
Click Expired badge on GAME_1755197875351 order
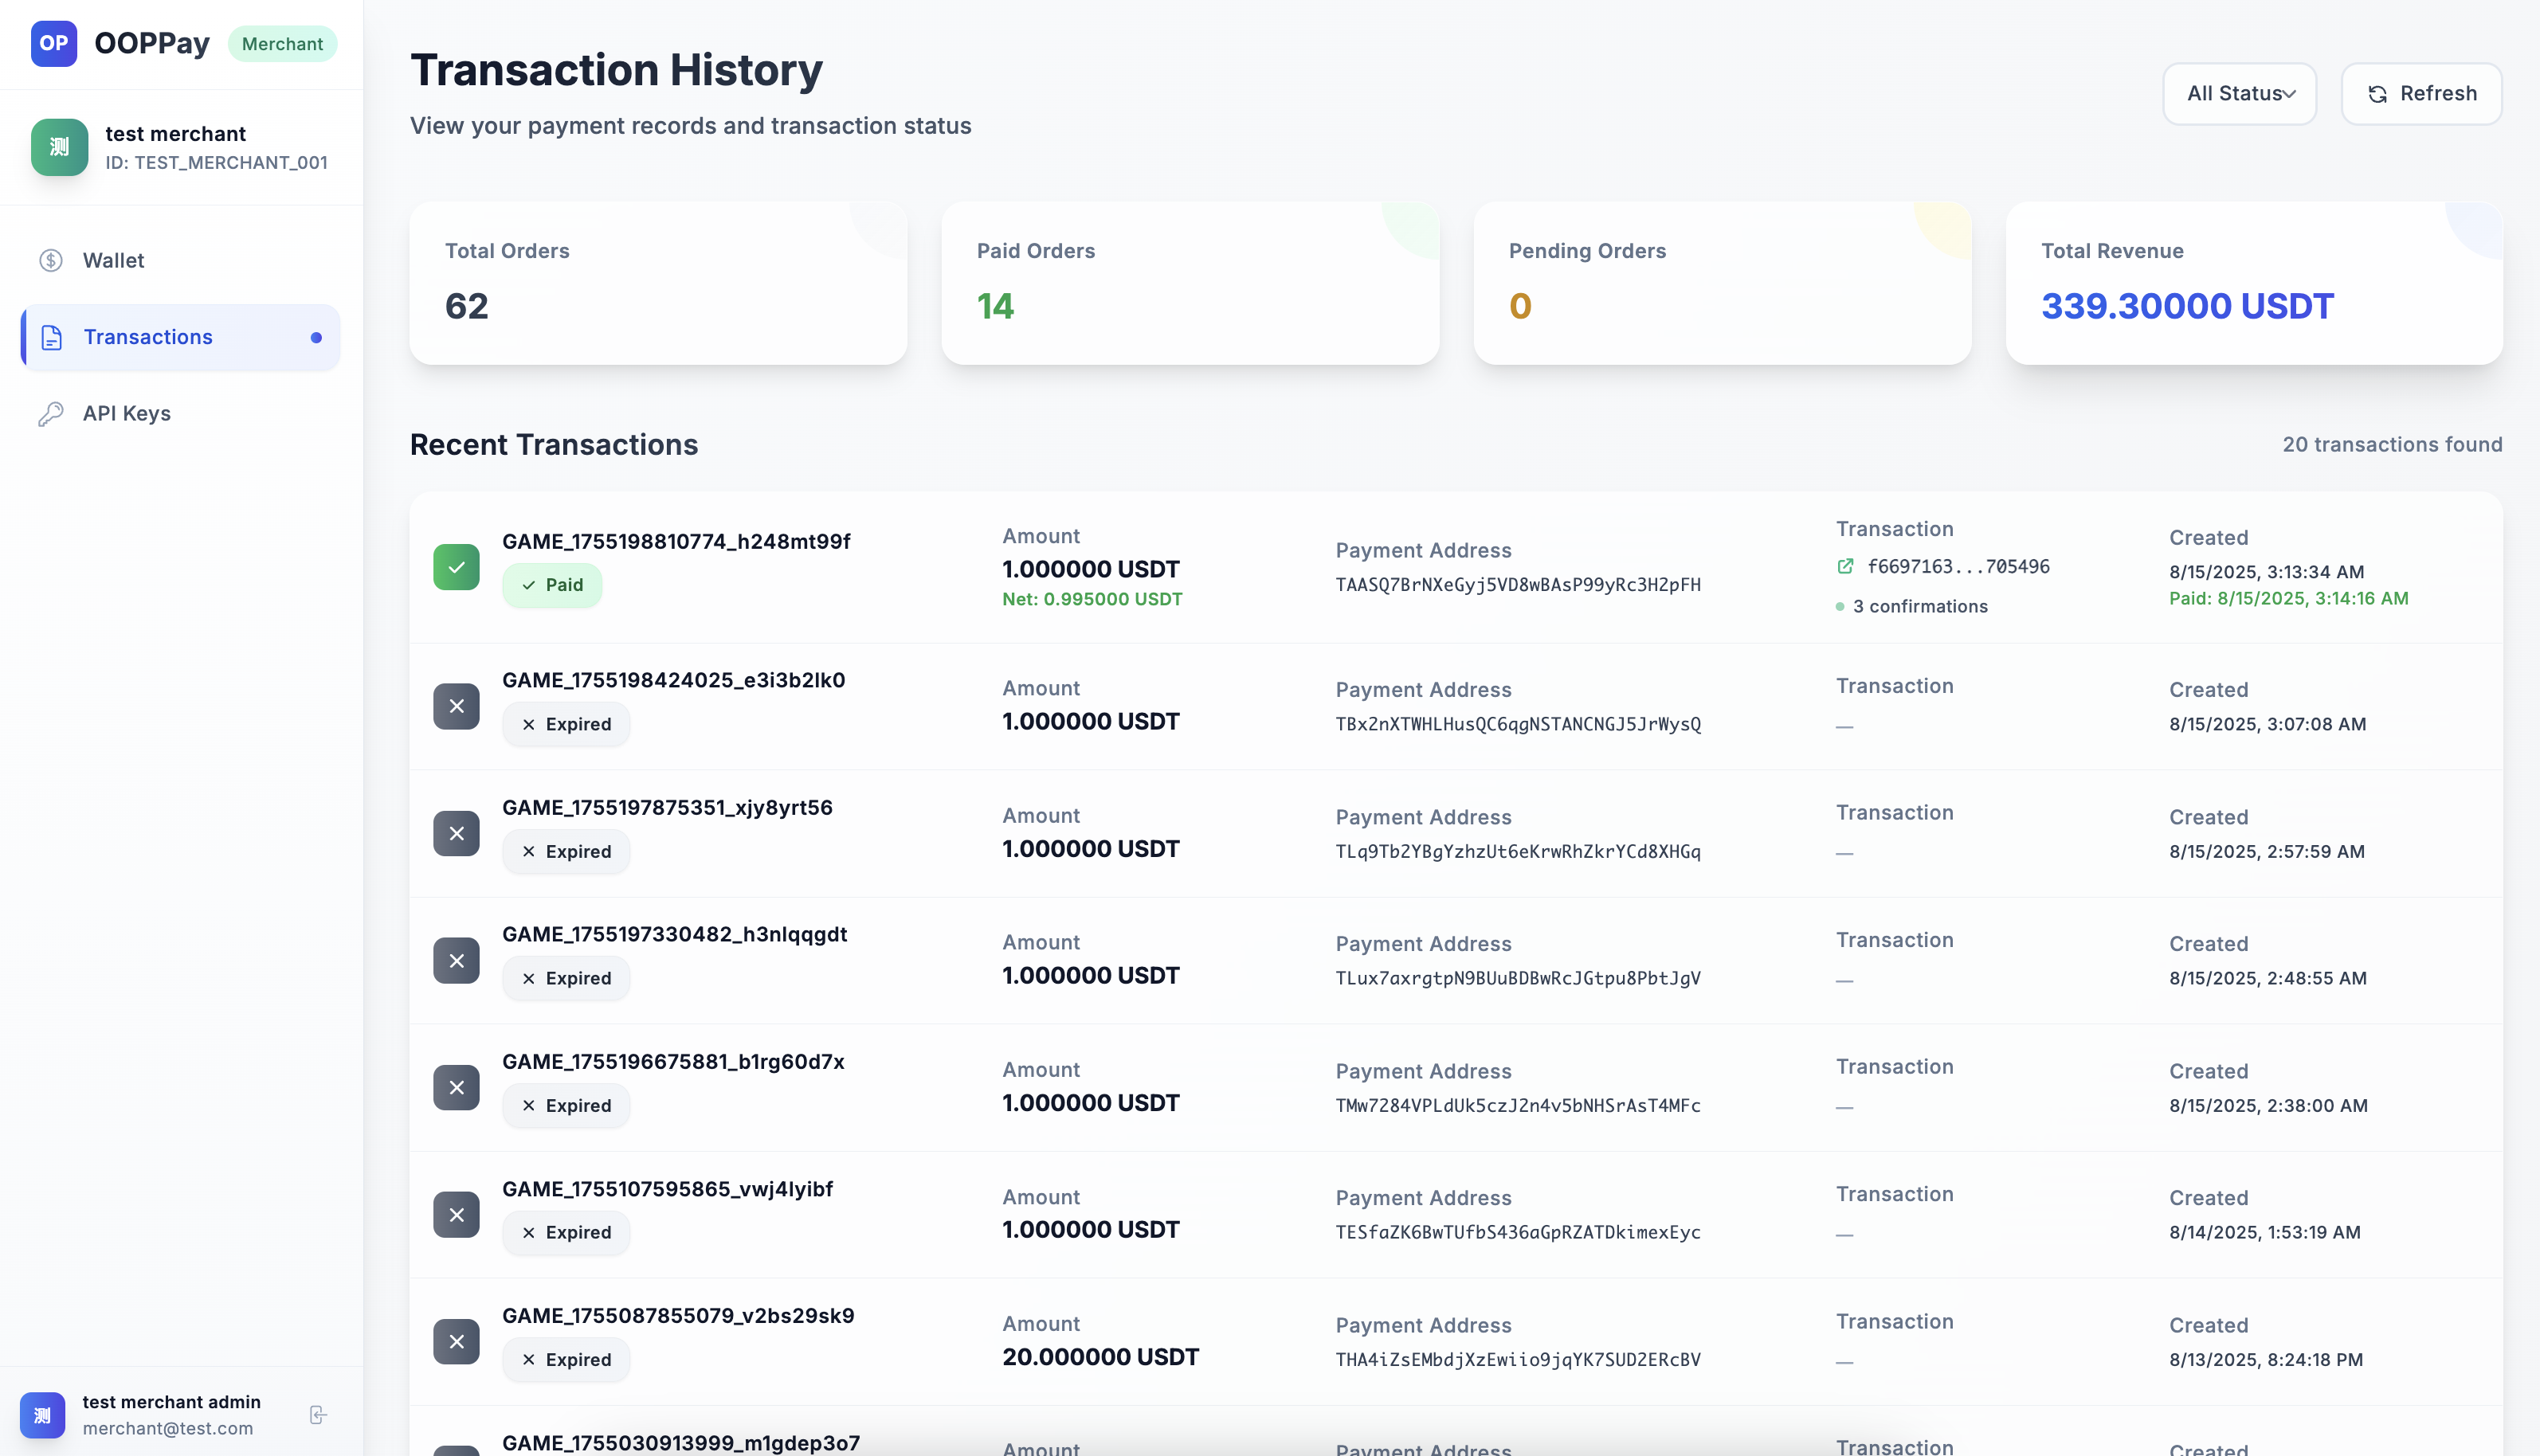(x=566, y=851)
